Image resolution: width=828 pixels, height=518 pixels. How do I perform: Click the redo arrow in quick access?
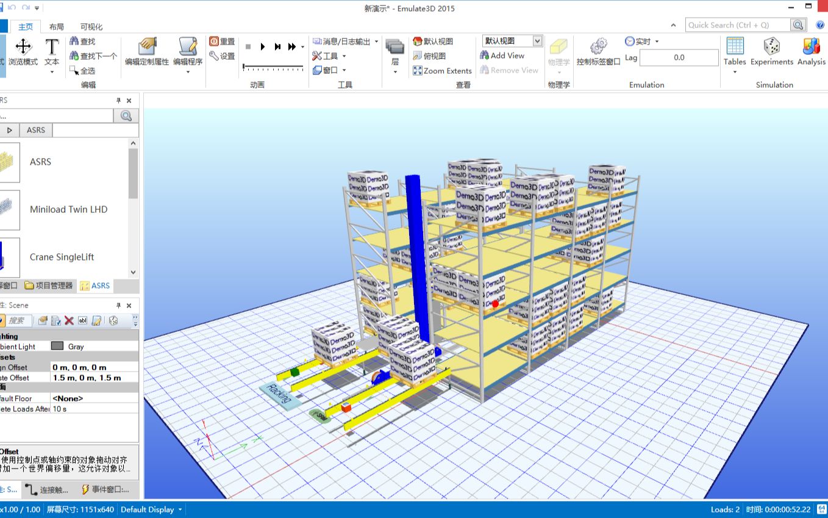point(26,7)
